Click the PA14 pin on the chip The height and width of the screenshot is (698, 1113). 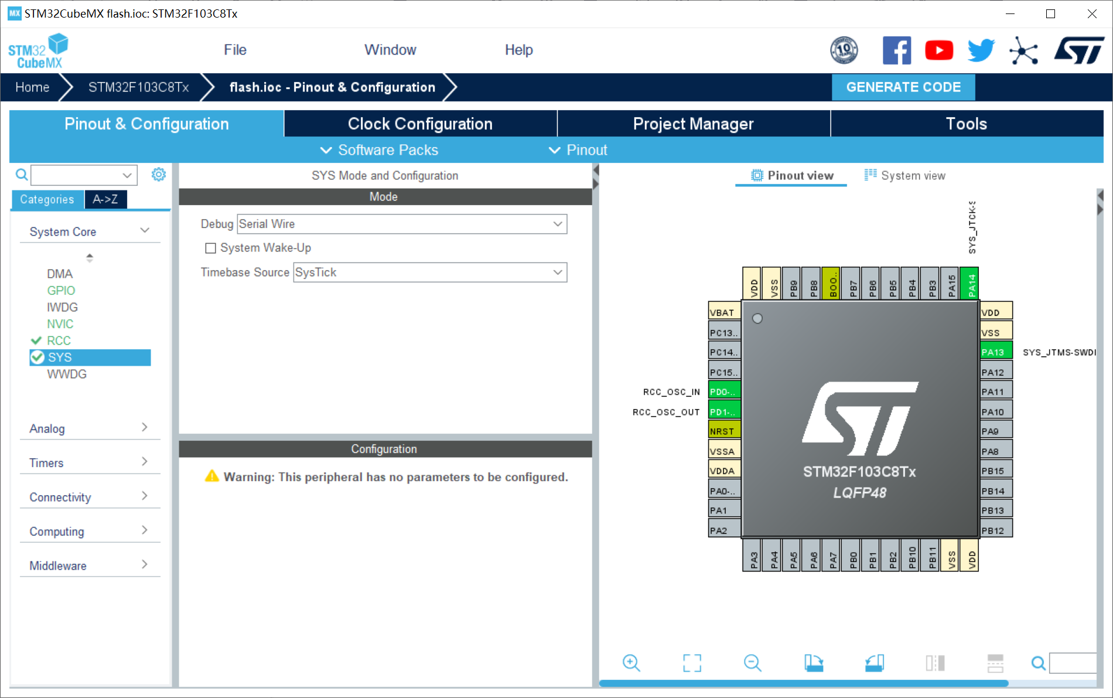click(x=970, y=283)
